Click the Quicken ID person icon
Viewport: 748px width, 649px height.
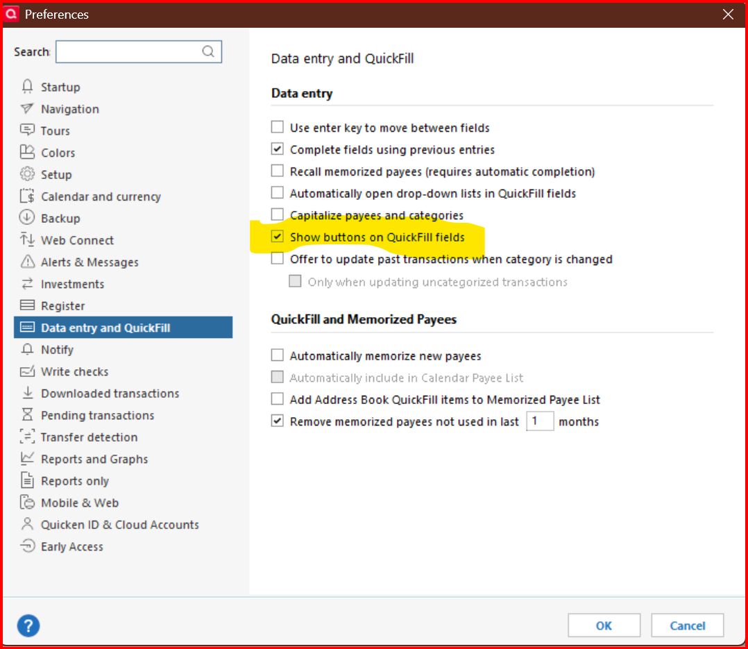(27, 524)
